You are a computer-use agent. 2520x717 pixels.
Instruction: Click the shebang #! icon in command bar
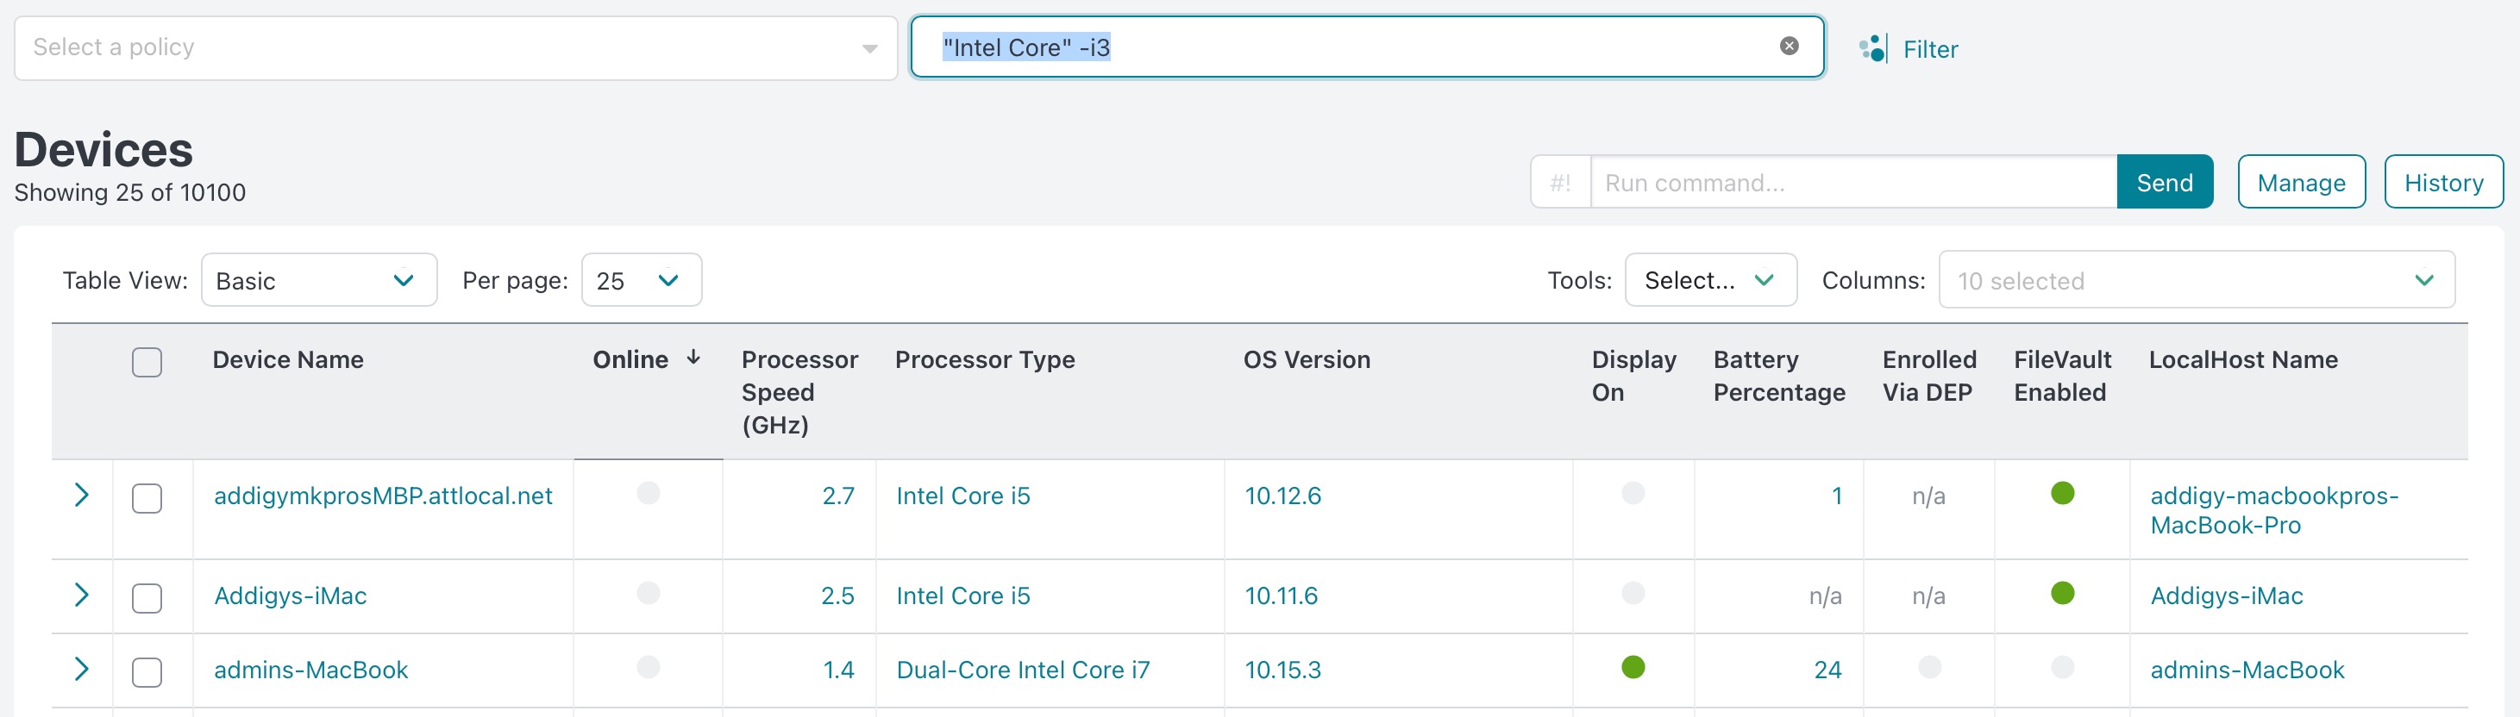[1560, 183]
